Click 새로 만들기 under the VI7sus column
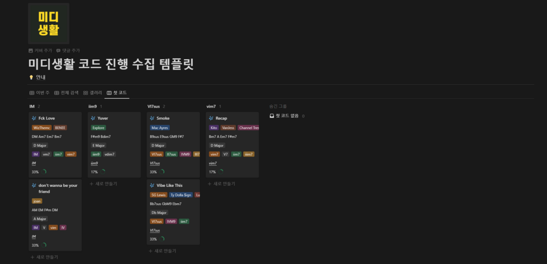This screenshot has height=264, width=547. pos(162,251)
